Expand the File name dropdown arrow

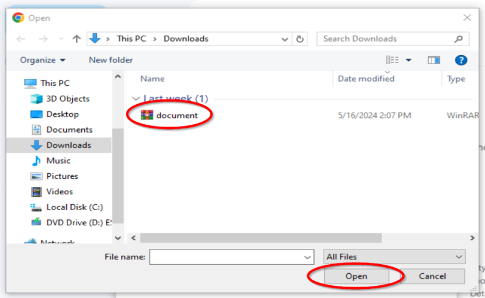307,257
